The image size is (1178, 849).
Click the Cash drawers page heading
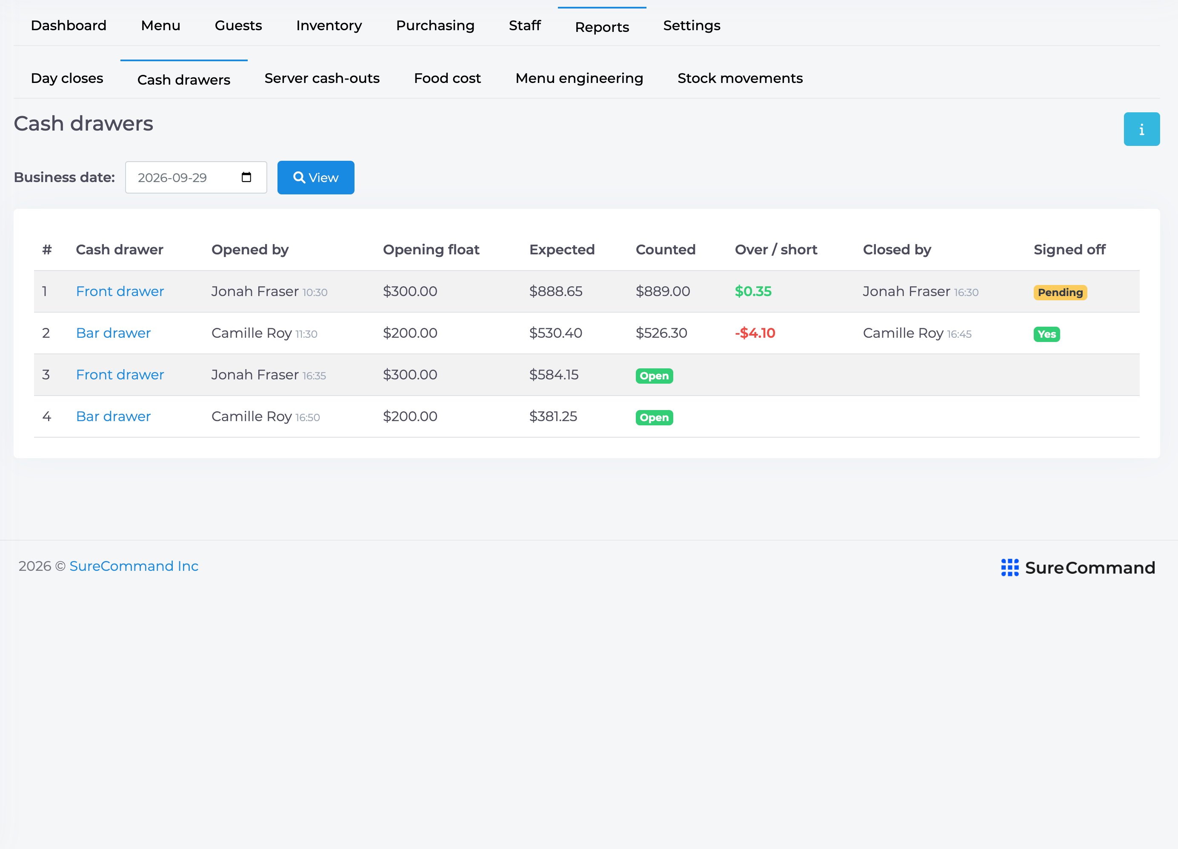tap(83, 124)
